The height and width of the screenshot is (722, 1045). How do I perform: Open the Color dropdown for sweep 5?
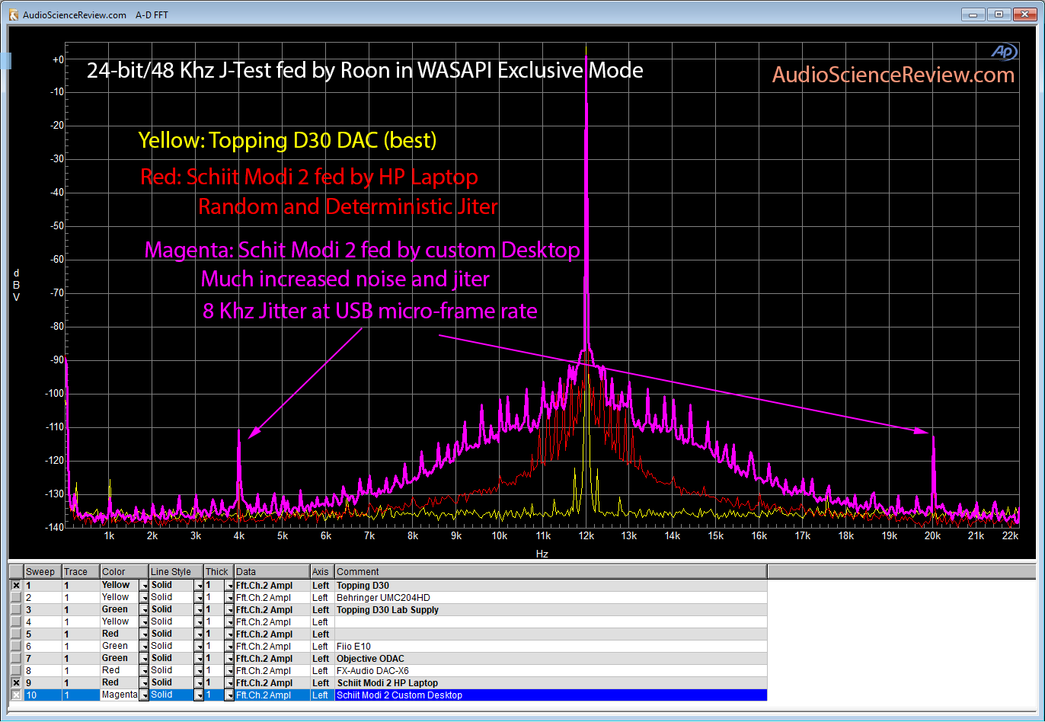tap(143, 634)
